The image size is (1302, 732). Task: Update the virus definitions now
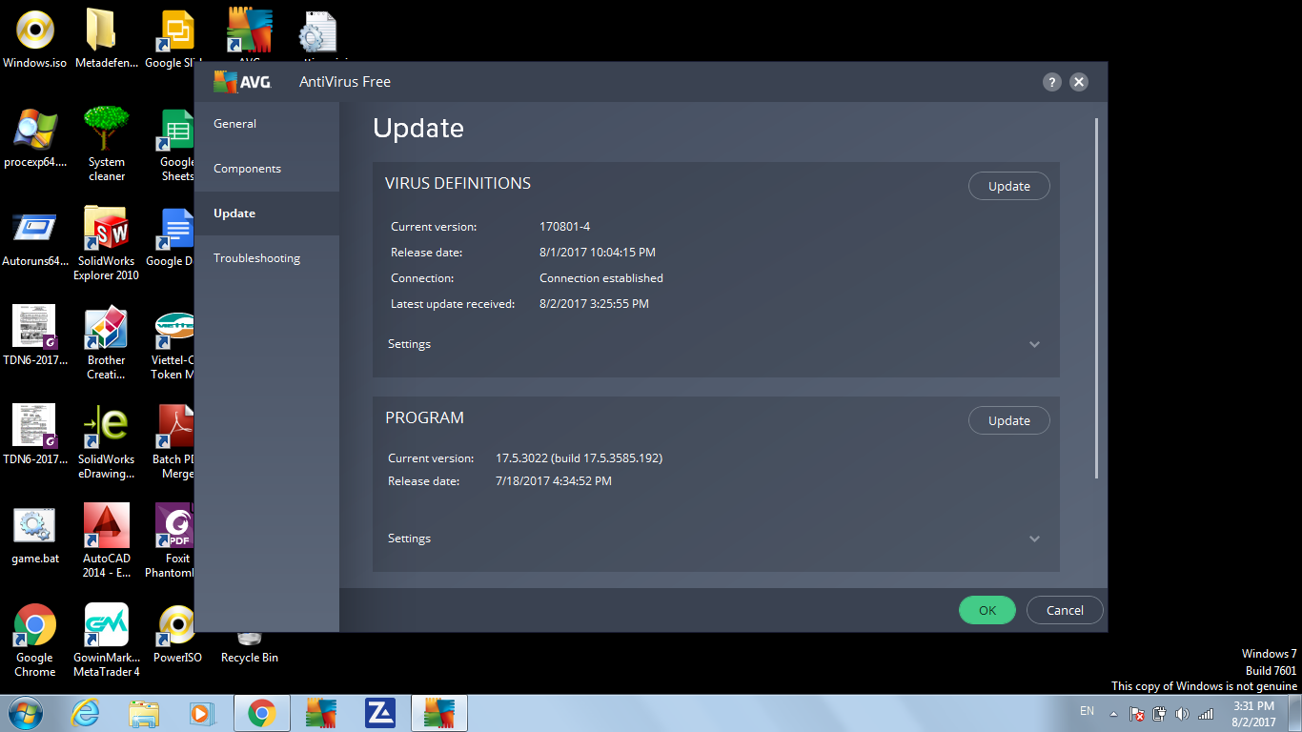pos(1008,186)
